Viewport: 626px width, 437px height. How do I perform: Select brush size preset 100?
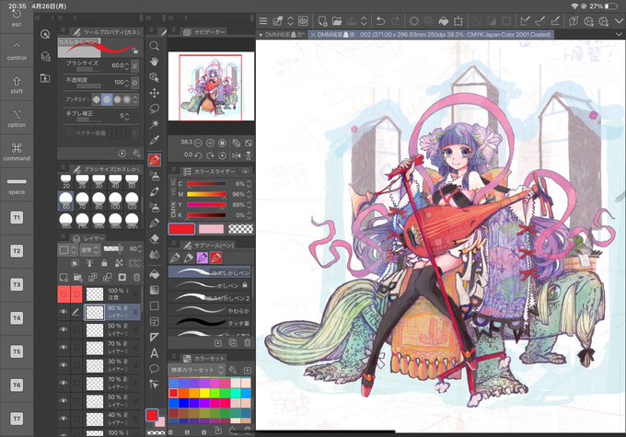[x=115, y=201]
